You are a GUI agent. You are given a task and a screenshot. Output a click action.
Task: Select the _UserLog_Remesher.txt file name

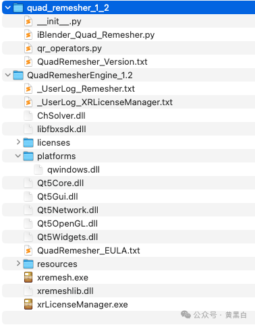(86, 89)
